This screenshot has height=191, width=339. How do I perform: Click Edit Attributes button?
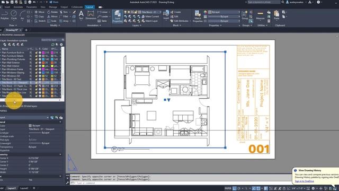180,21
